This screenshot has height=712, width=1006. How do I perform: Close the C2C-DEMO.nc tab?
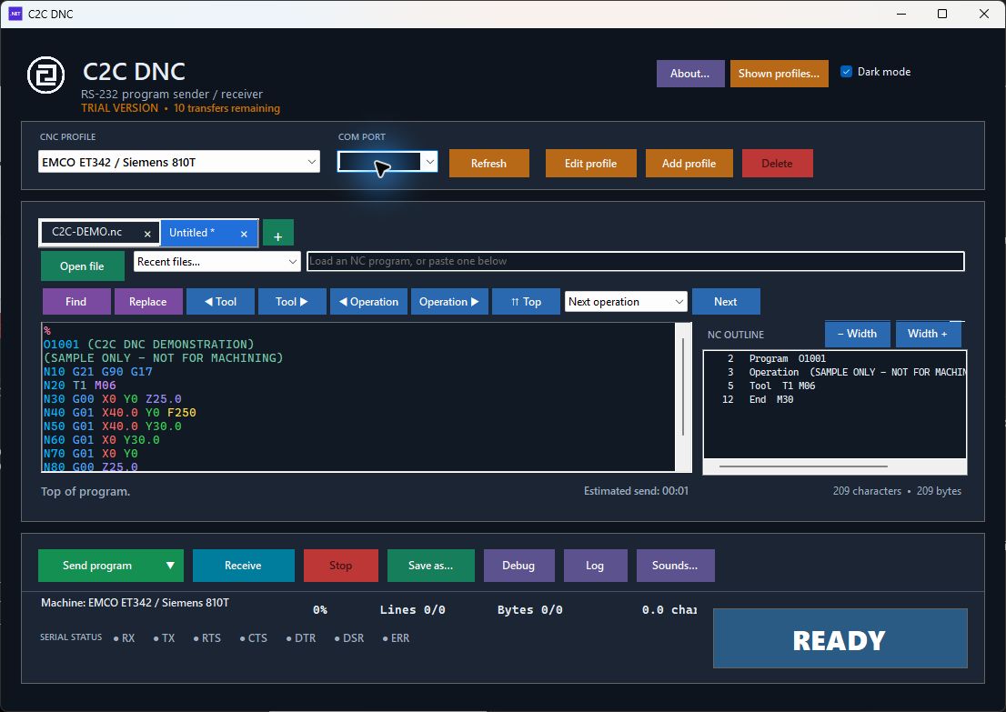(x=147, y=234)
